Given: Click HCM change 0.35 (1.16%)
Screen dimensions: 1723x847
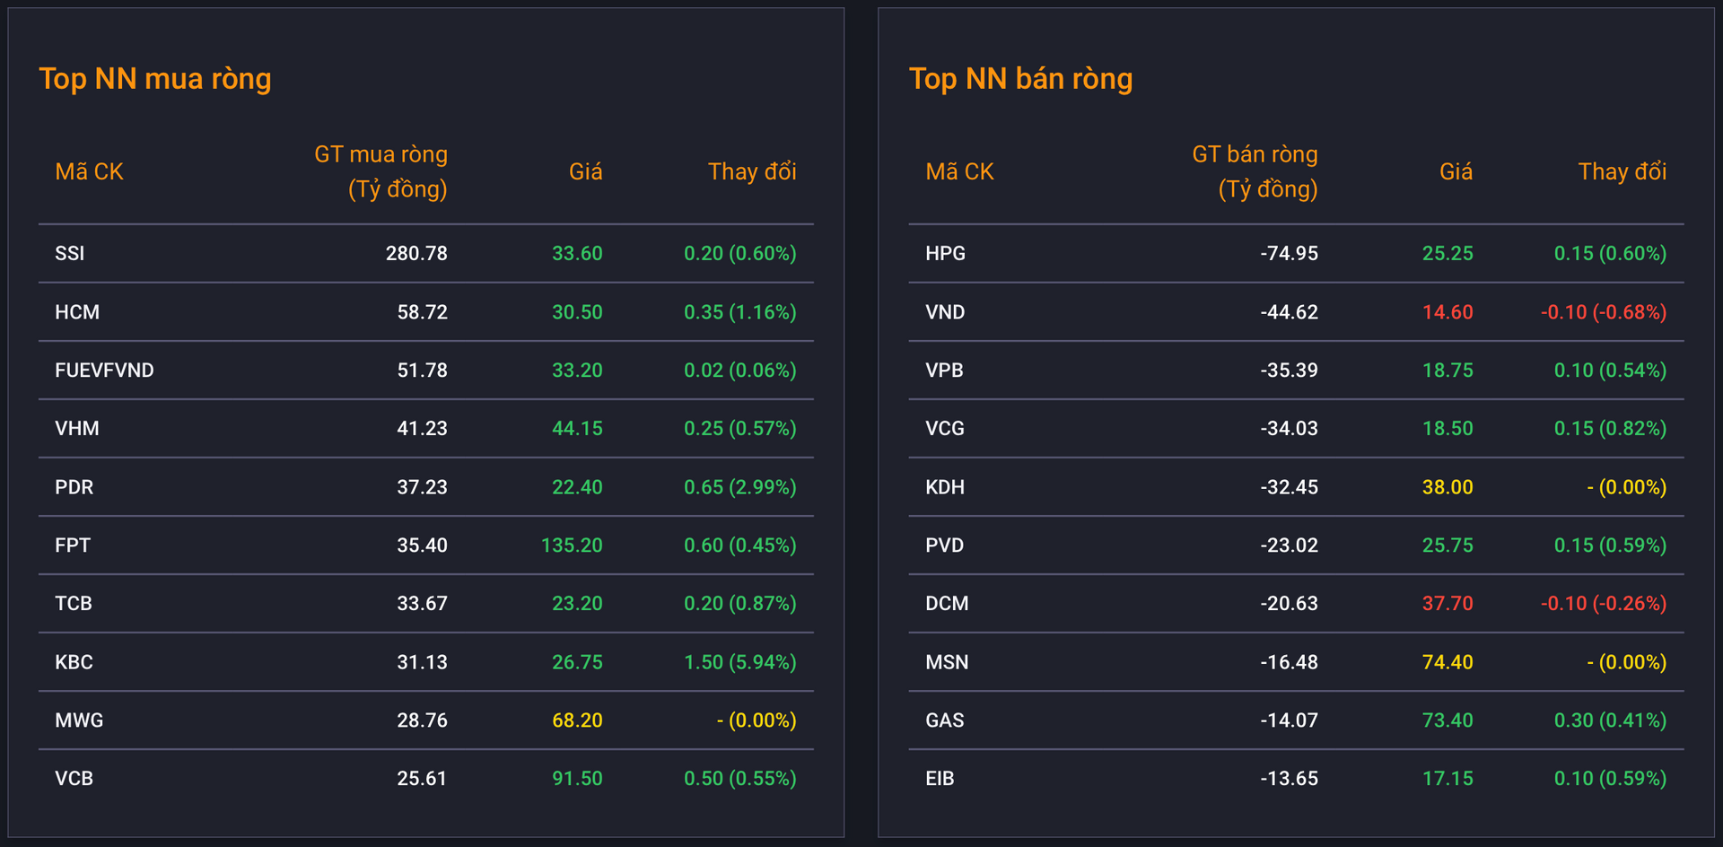Looking at the screenshot, I should point(740,312).
